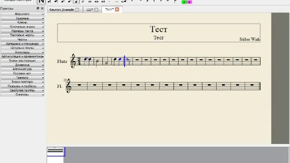The height and width of the screenshot is (163, 290).
Task: Close the Тест* tab with red X
Action: [117, 9]
